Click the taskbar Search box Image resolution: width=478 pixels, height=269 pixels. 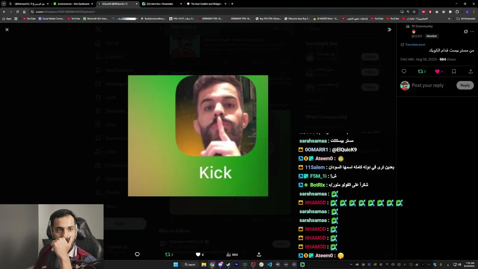point(190,265)
